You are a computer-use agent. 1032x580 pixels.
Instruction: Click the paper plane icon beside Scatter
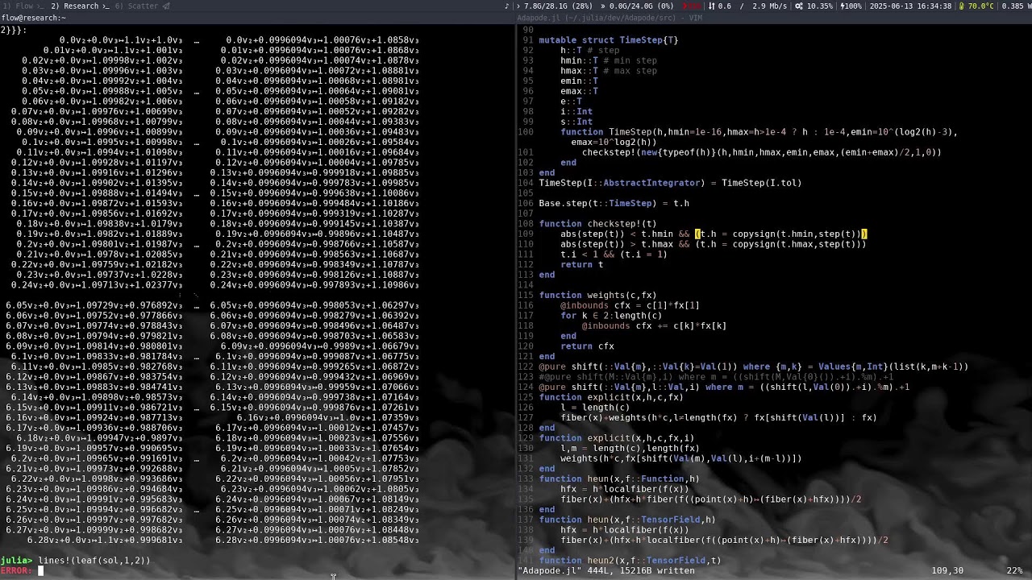(x=166, y=6)
